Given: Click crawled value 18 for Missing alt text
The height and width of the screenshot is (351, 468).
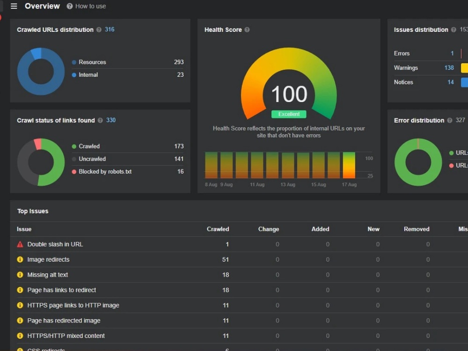Looking at the screenshot, I should tap(226, 275).
